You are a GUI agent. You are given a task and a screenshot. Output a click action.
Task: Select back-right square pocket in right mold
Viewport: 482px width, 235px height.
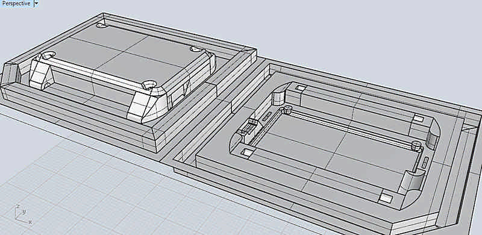pyautogui.click(x=418, y=119)
